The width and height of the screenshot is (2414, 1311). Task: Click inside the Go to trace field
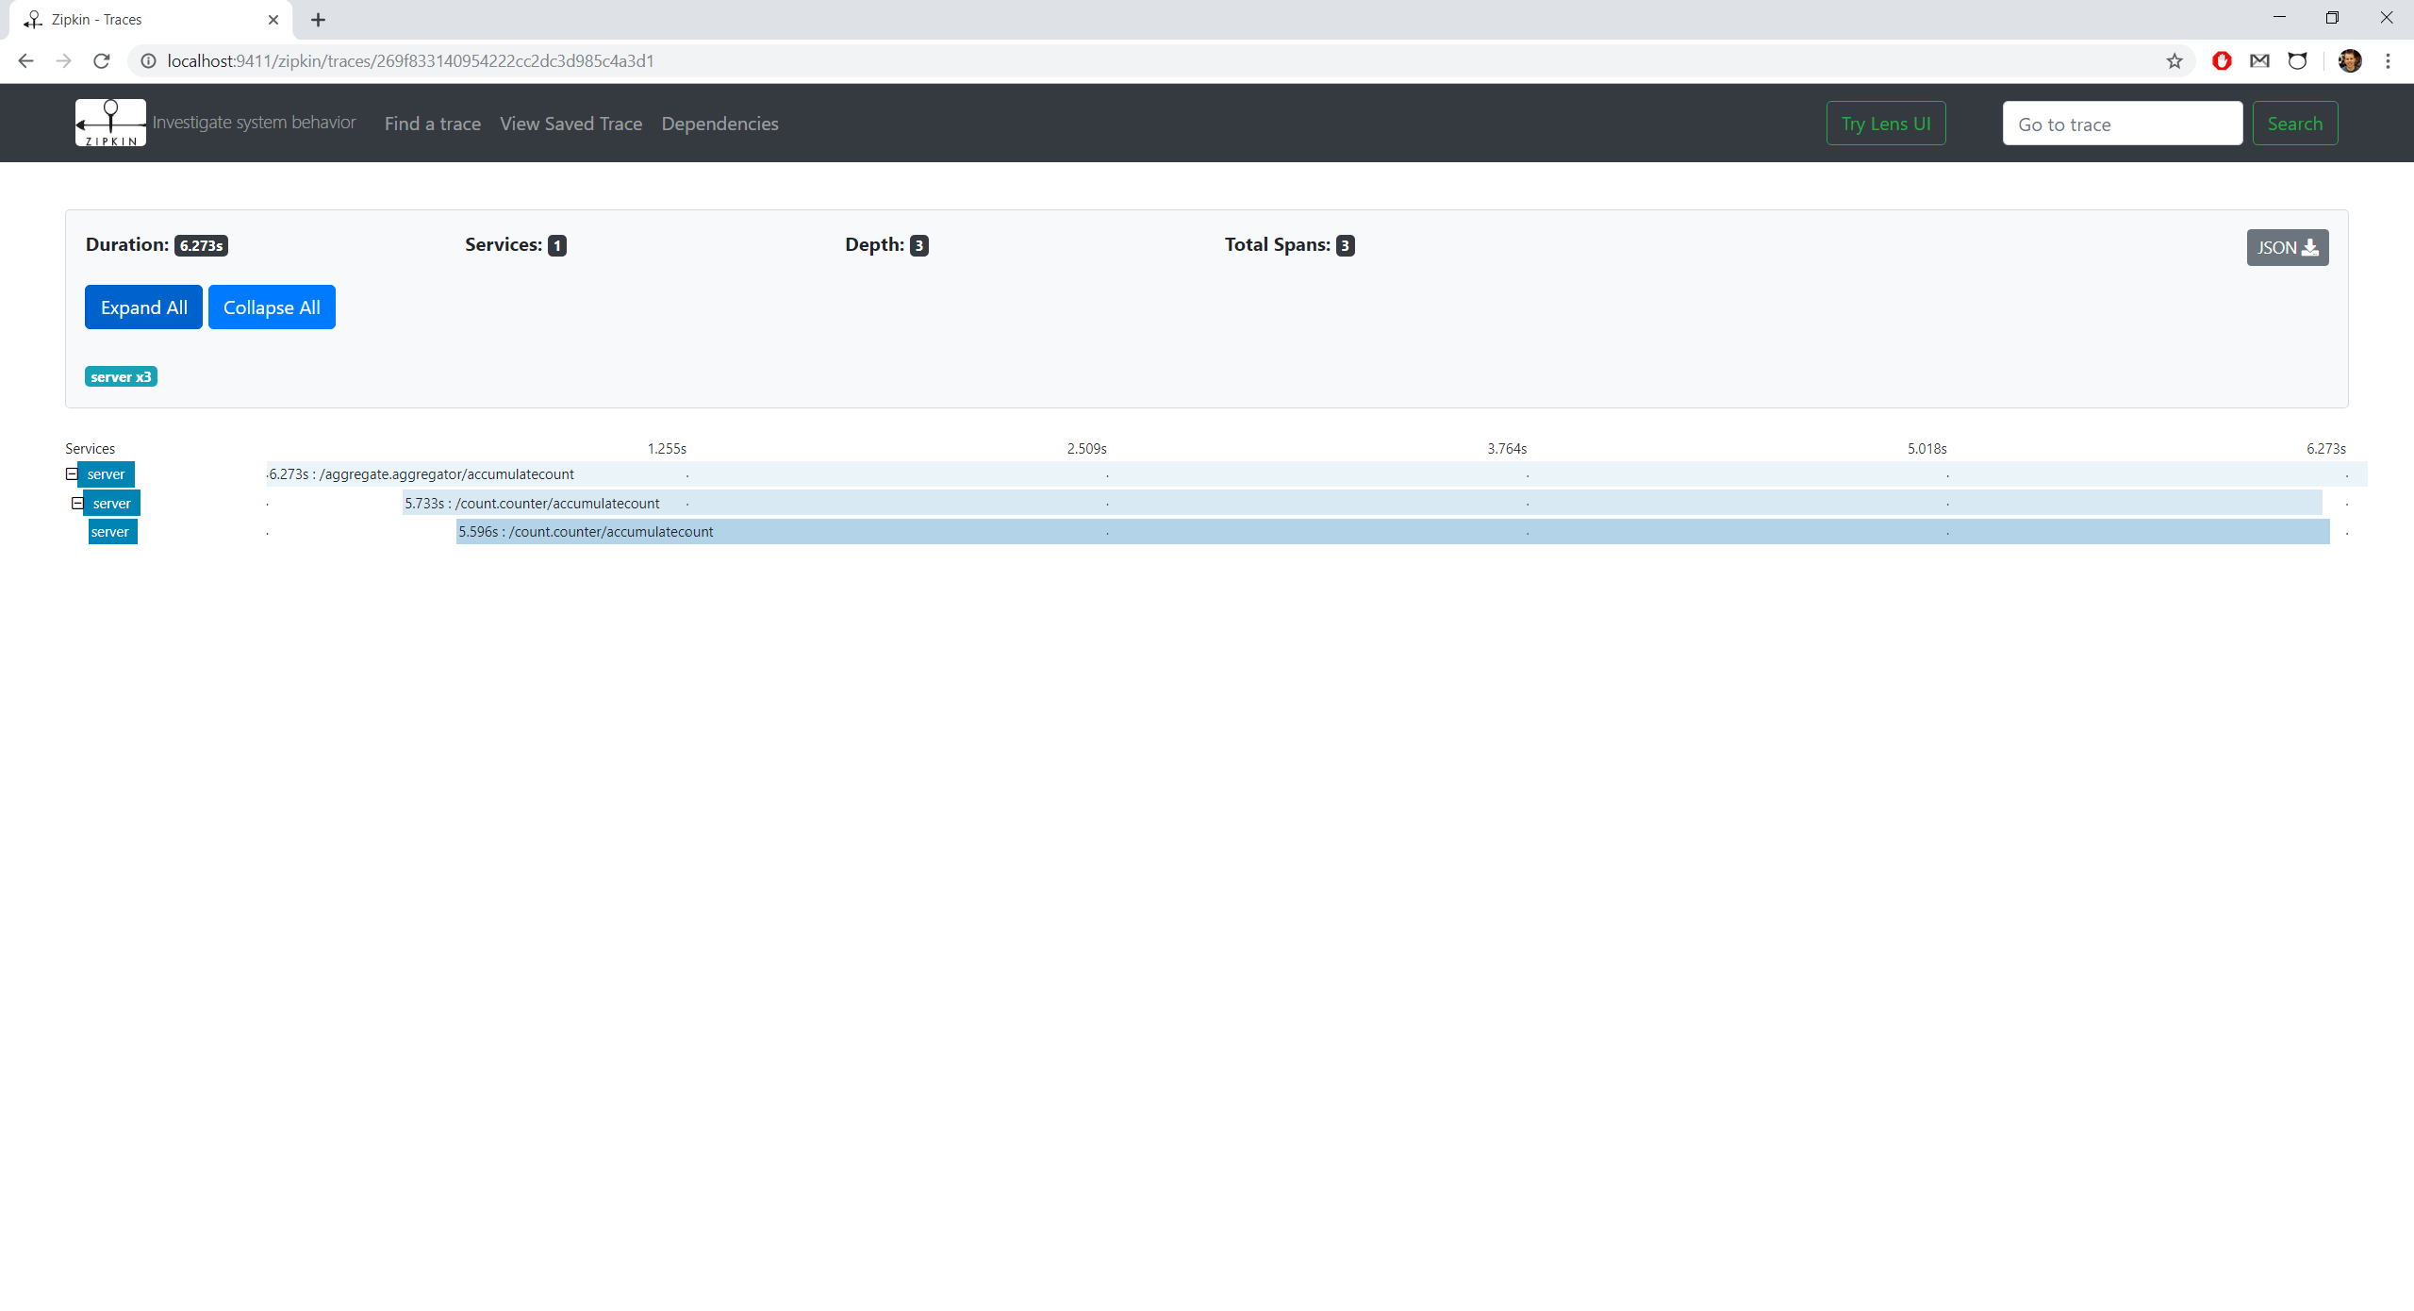coord(2121,123)
